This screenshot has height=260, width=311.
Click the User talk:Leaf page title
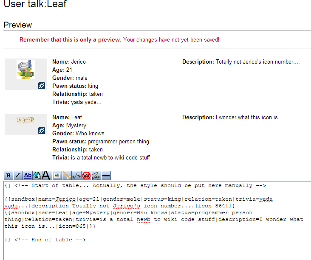click(x=35, y=5)
